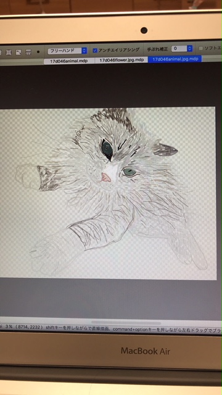Enable the grid snap icon
The image size is (222, 395).
(x=9, y=52)
